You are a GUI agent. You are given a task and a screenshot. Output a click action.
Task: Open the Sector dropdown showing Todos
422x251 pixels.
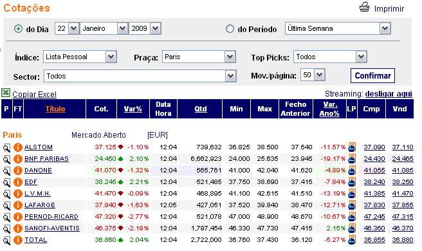pos(140,76)
